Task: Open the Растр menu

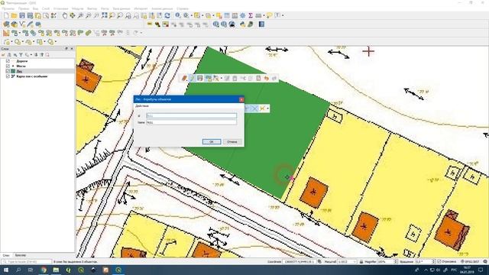Action: pos(105,8)
